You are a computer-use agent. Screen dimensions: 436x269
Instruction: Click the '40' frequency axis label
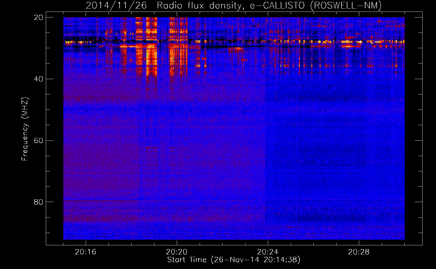point(38,79)
